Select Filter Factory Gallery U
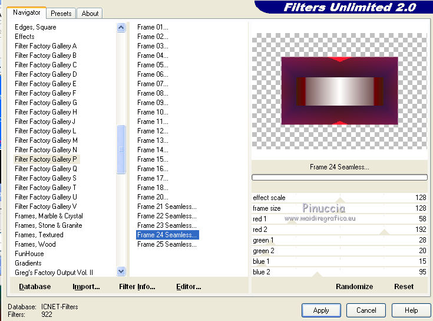The width and height of the screenshot is (433, 321). 46,197
